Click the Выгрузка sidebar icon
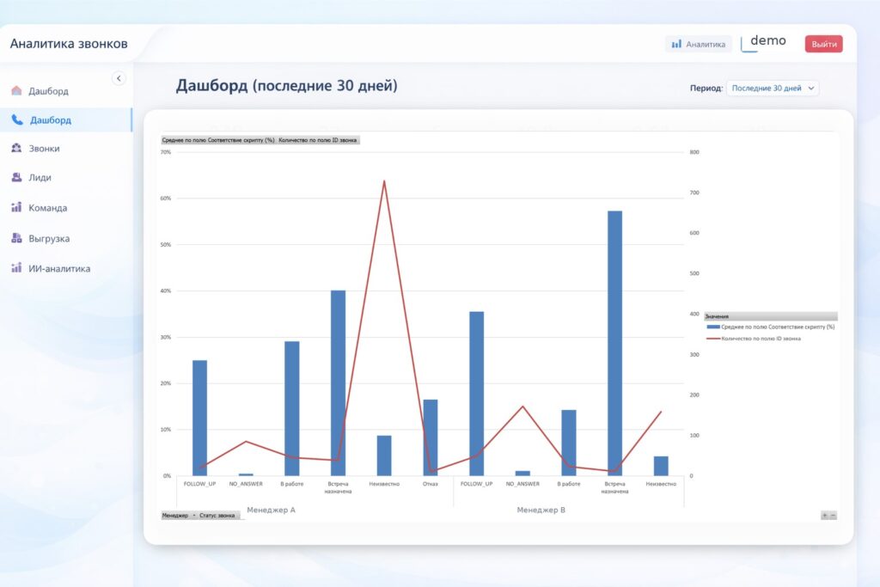 pyautogui.click(x=16, y=238)
